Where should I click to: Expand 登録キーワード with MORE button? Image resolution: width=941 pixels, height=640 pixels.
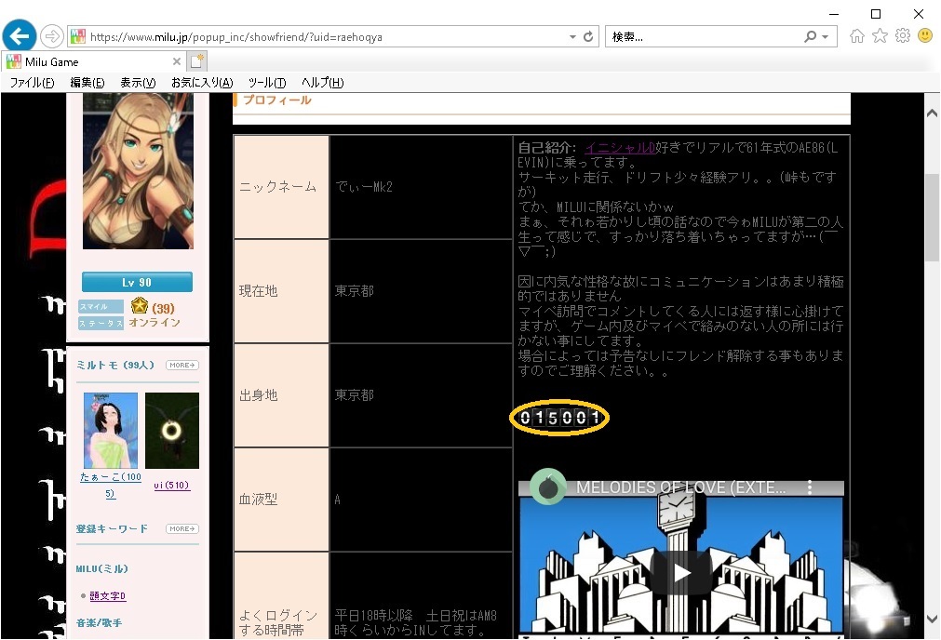pyautogui.click(x=182, y=528)
